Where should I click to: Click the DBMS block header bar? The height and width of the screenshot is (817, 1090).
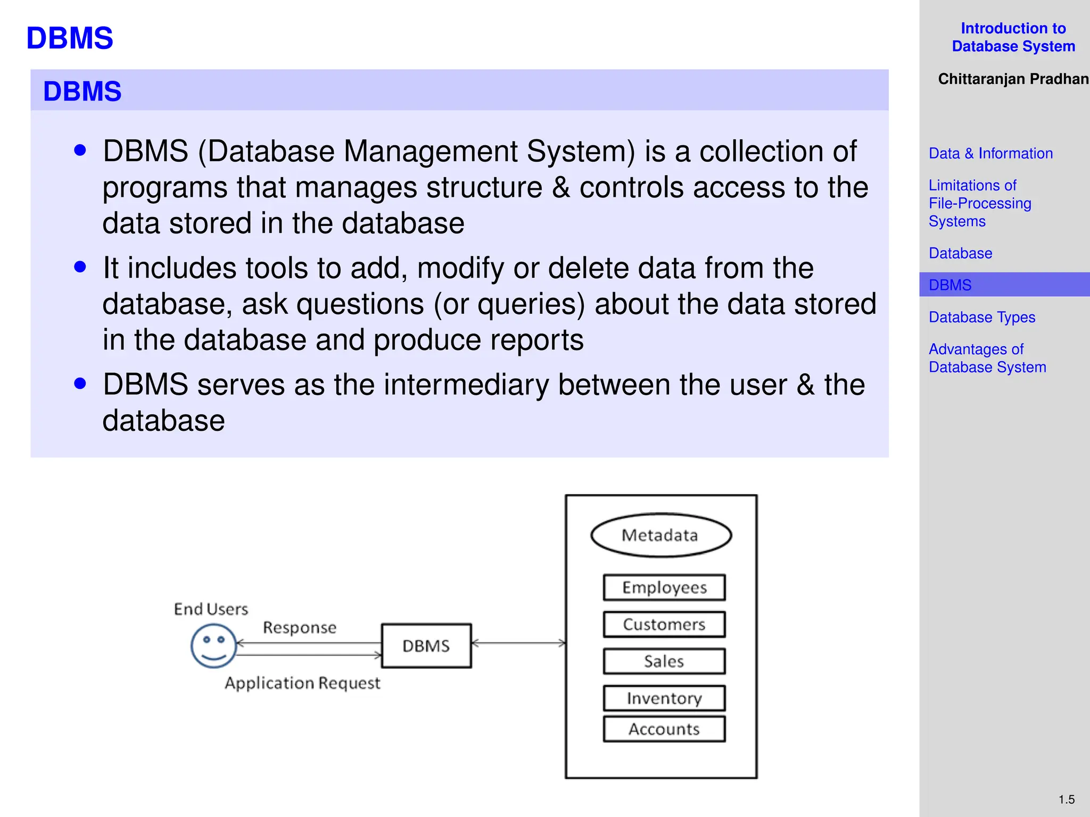point(459,90)
